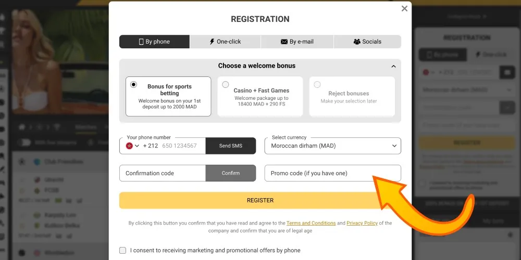Switch to the By phone tab
This screenshot has width=521, height=260.
click(x=154, y=42)
